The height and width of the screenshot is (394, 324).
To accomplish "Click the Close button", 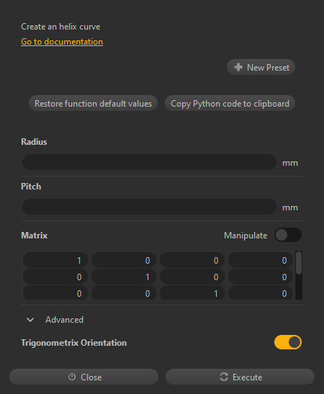I will [x=84, y=377].
